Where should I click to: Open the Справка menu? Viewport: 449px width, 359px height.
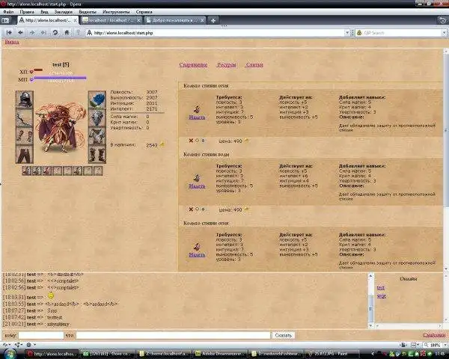[144, 12]
